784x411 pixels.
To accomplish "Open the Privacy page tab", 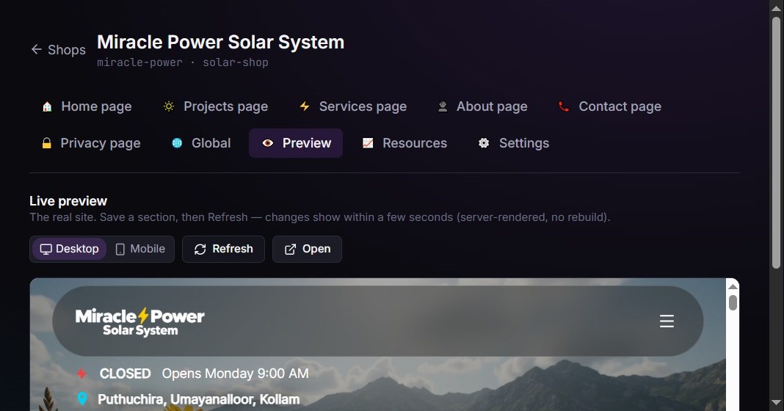I will pos(90,143).
